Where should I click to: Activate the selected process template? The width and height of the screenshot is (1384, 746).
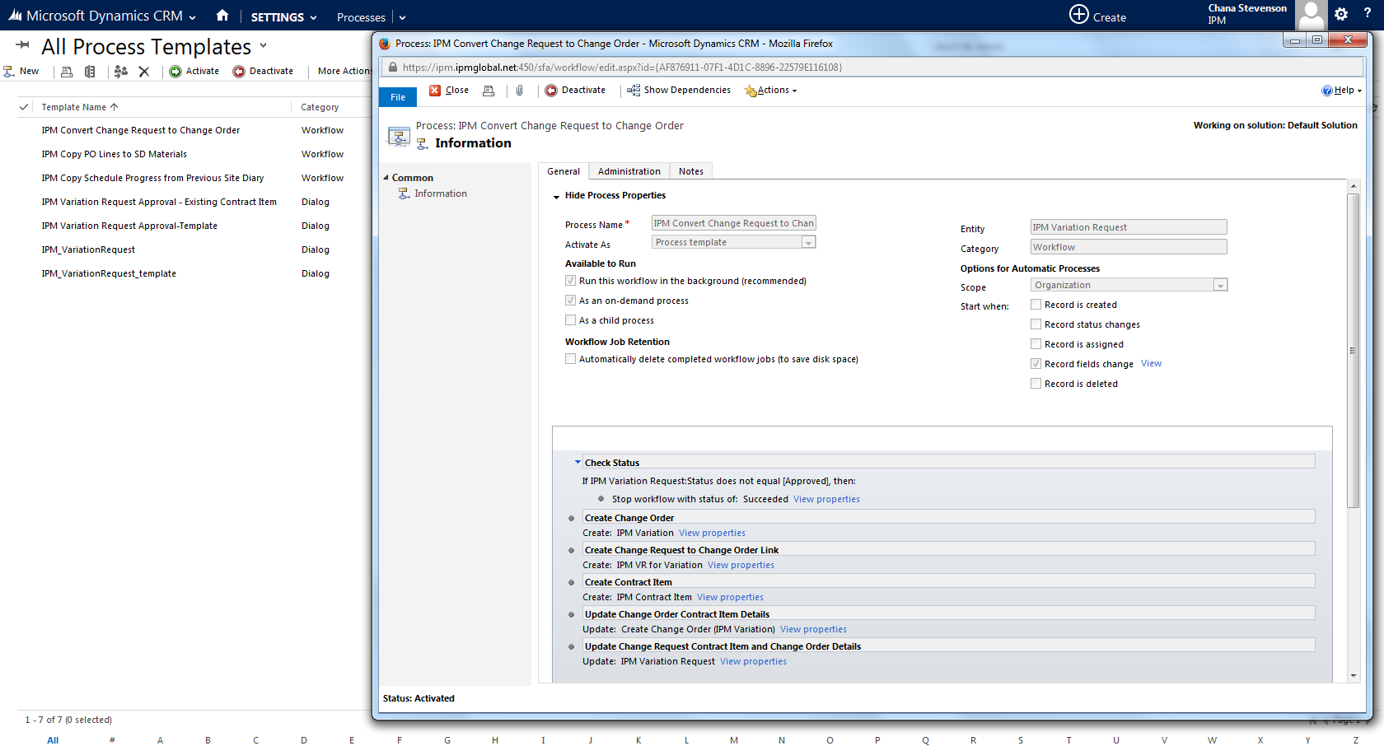pyautogui.click(x=194, y=71)
